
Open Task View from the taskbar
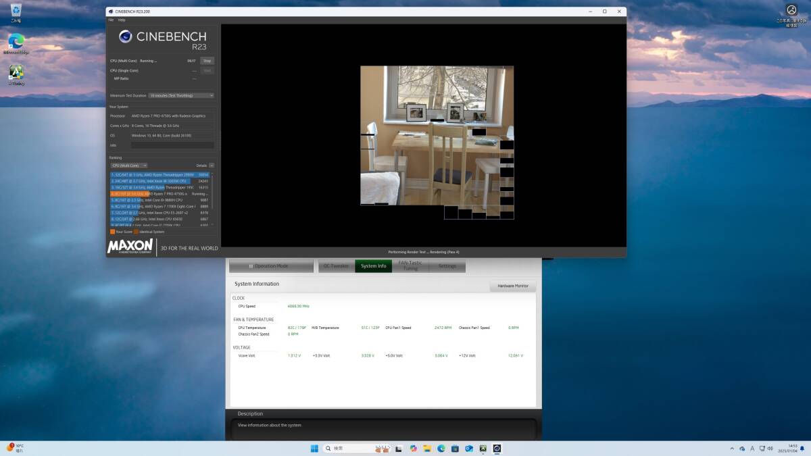click(x=399, y=449)
